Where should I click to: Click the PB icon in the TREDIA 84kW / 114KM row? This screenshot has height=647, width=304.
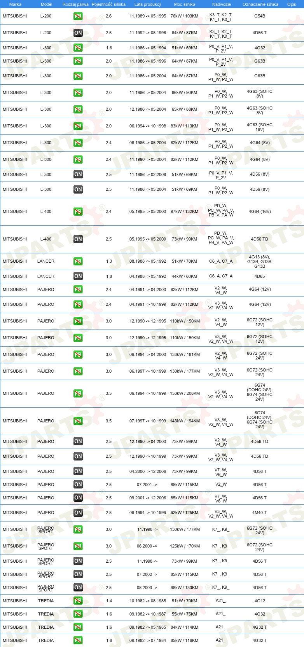click(x=78, y=627)
